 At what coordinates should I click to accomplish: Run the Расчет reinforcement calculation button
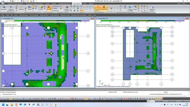pyautogui.click(x=41, y=8)
